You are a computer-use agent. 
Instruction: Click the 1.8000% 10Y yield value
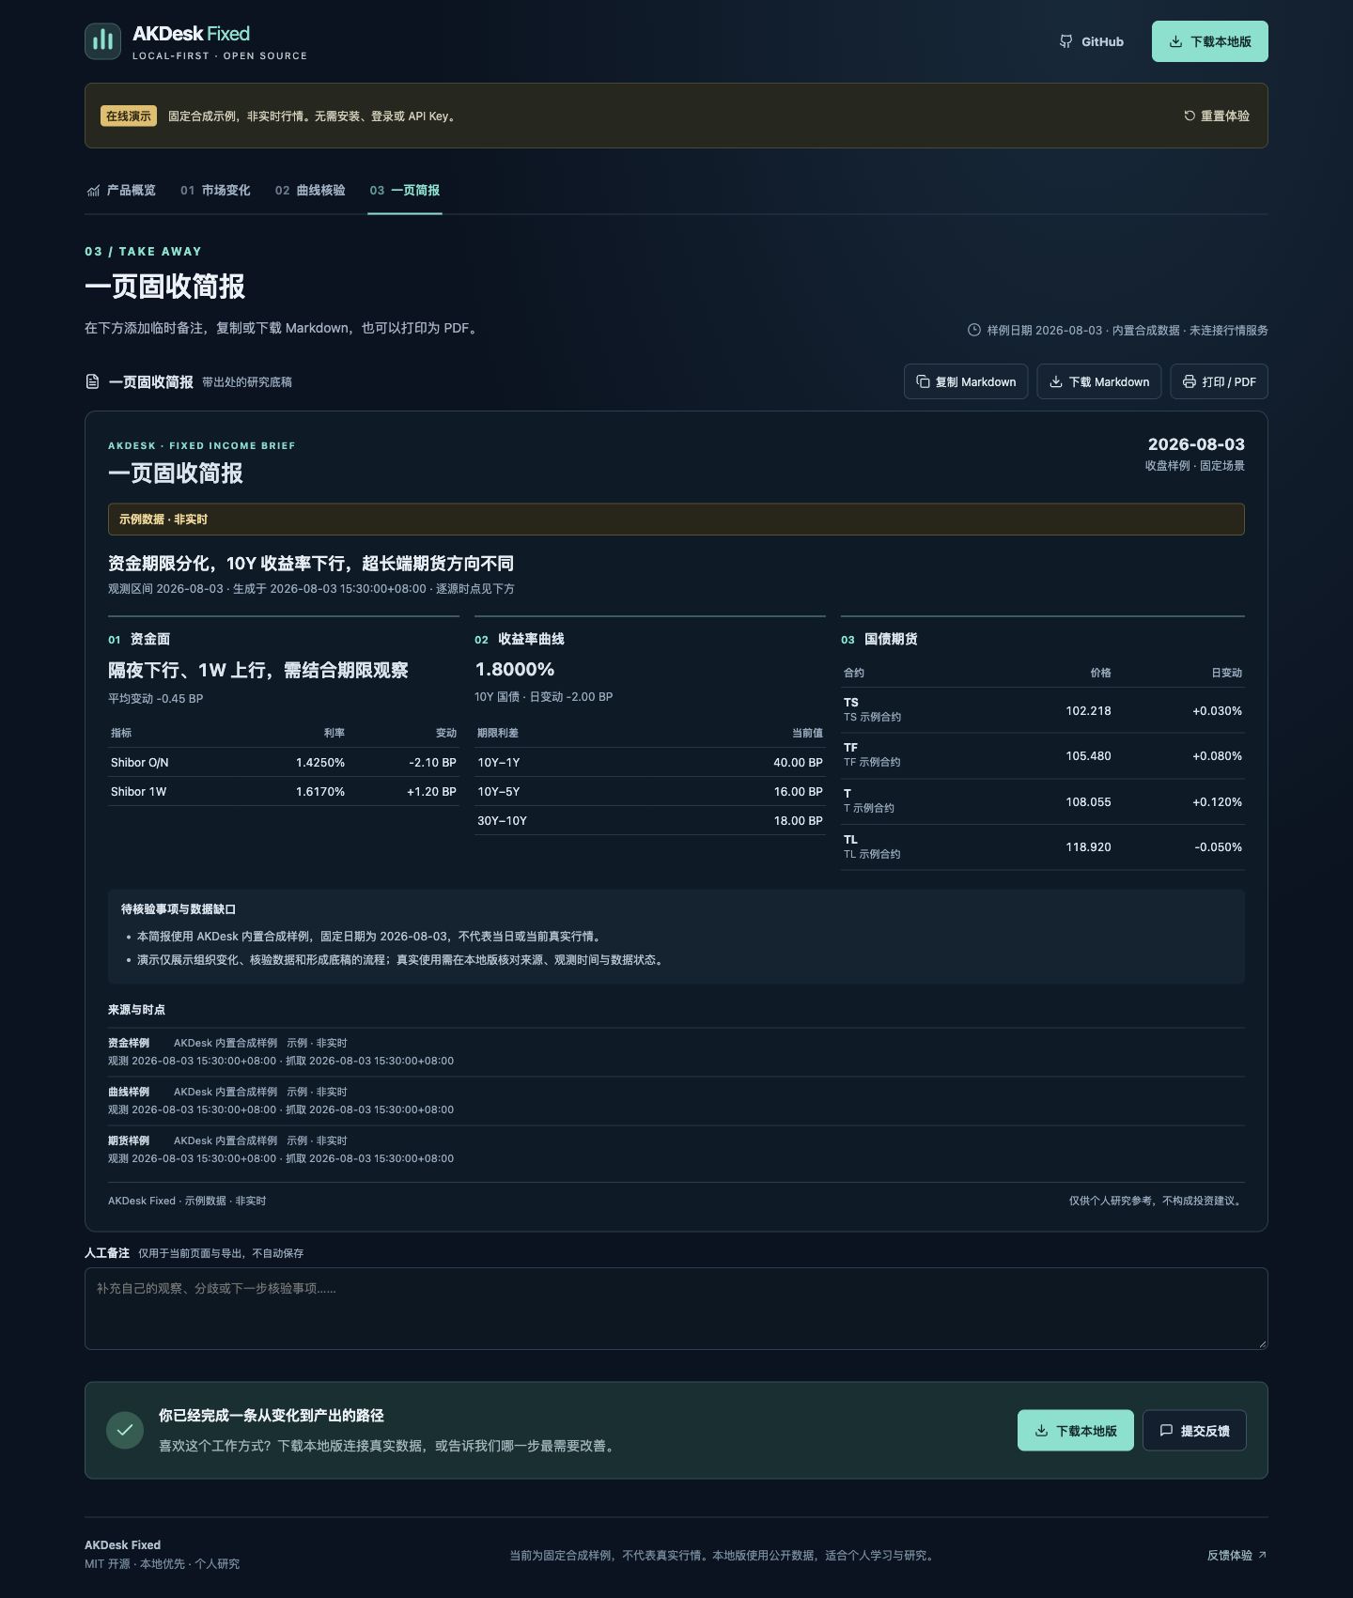click(515, 670)
